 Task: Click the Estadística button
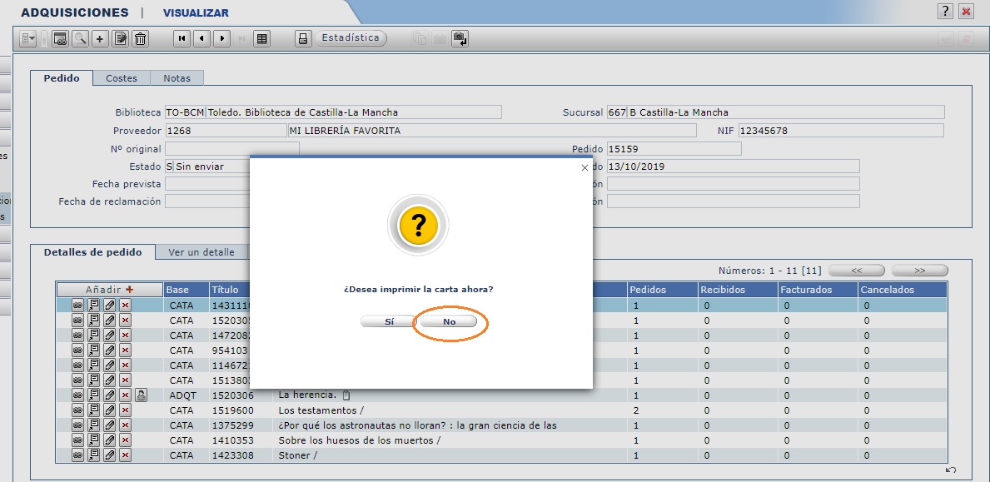click(351, 38)
